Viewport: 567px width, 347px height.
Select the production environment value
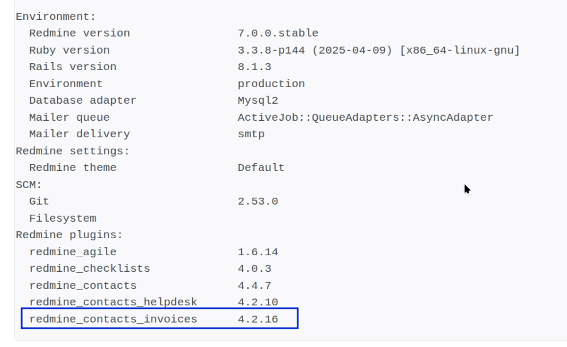click(x=271, y=84)
